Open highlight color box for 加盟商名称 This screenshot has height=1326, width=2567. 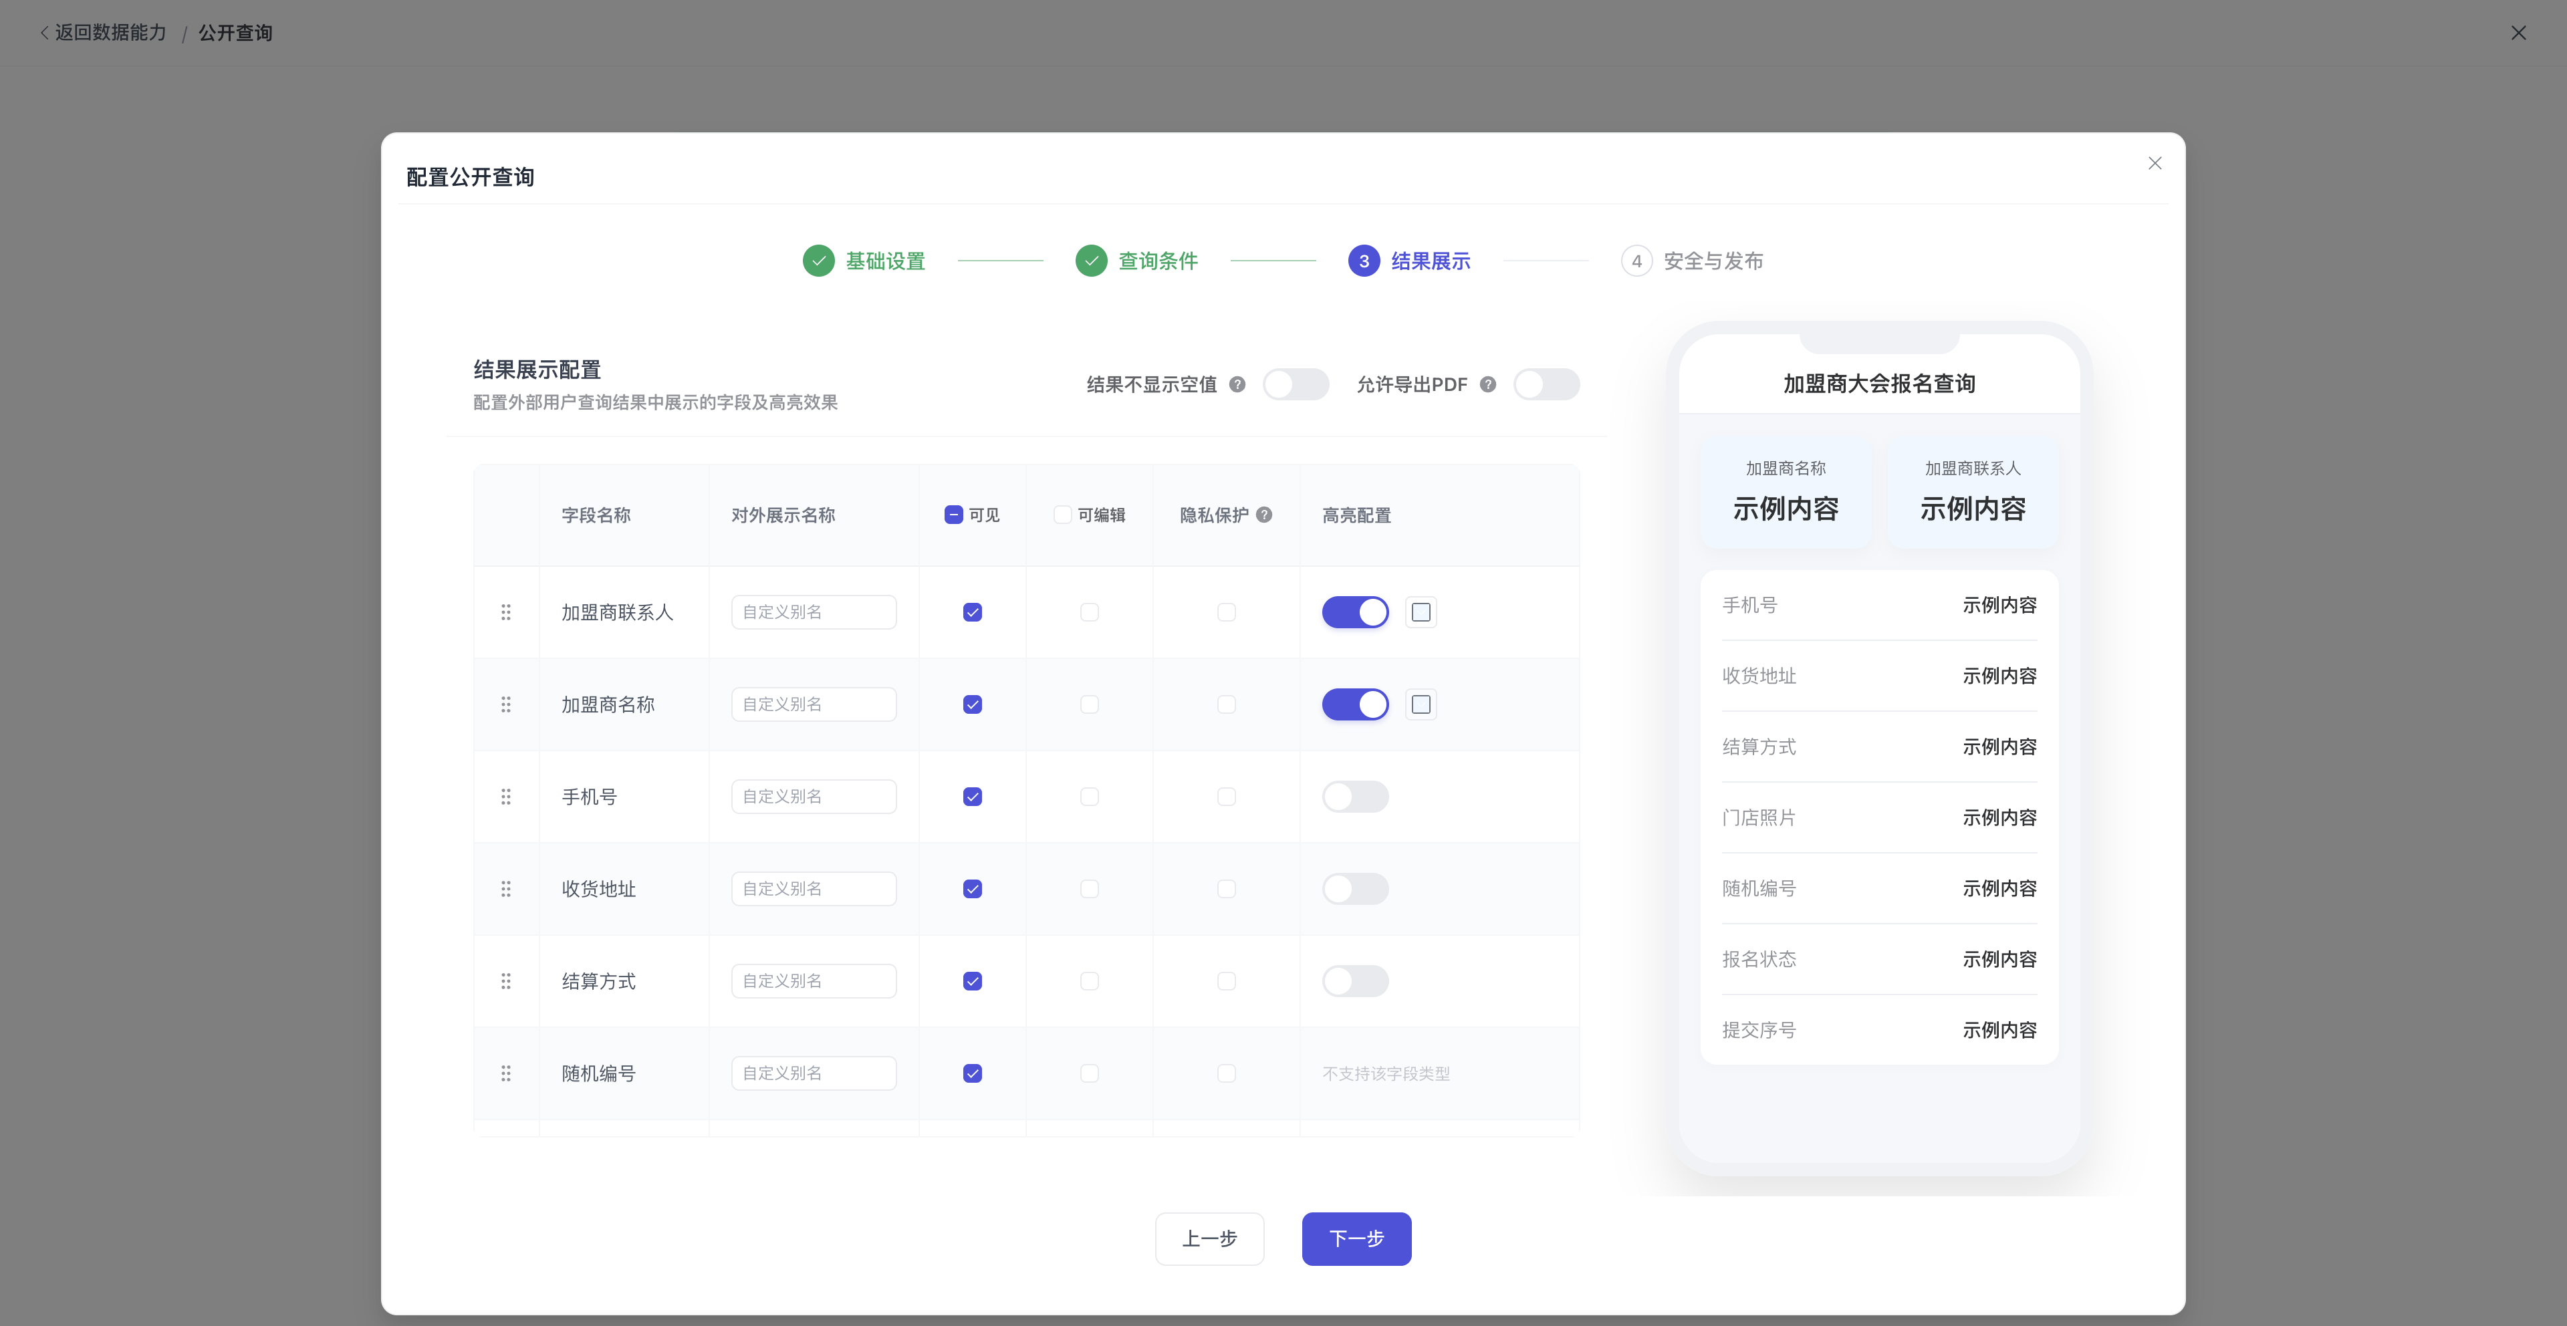tap(1421, 704)
